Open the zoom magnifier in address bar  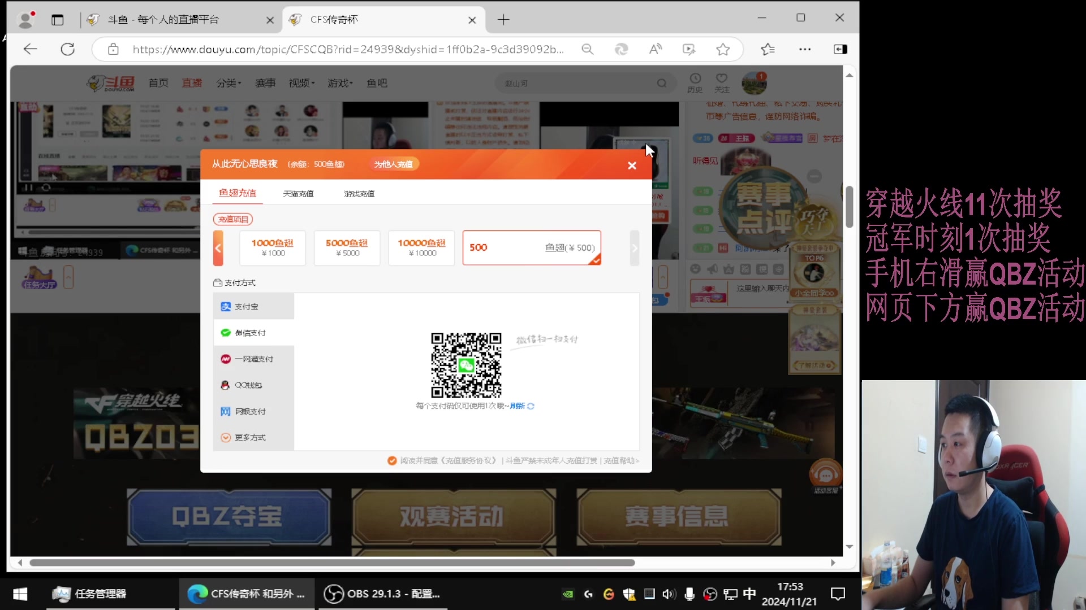pos(588,49)
